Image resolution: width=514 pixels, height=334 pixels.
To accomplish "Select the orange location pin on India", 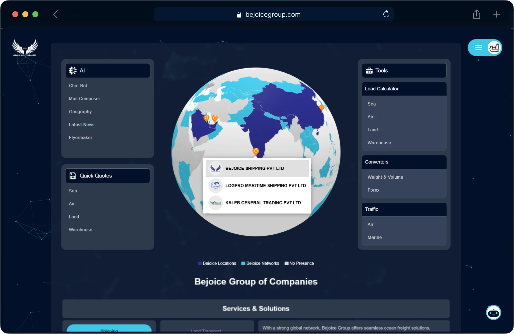I will (x=255, y=151).
